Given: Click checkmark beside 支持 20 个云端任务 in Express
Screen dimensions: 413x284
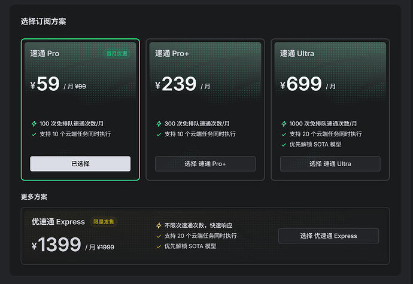Looking at the screenshot, I should (159, 236).
